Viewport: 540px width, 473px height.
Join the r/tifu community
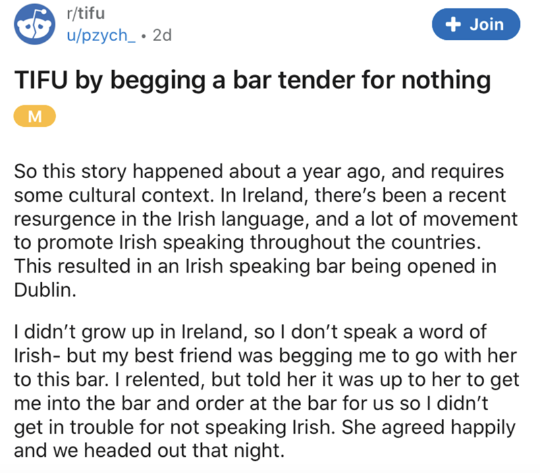click(477, 25)
